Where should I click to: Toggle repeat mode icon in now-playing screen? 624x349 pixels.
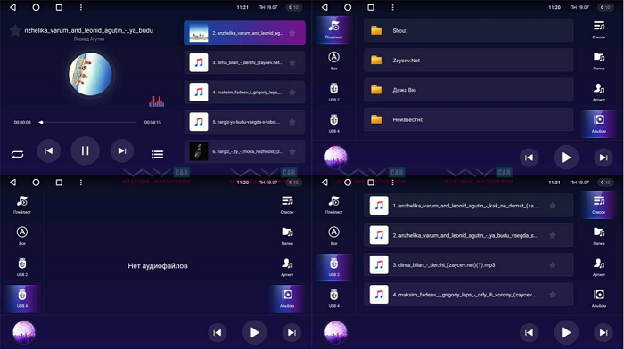17,154
